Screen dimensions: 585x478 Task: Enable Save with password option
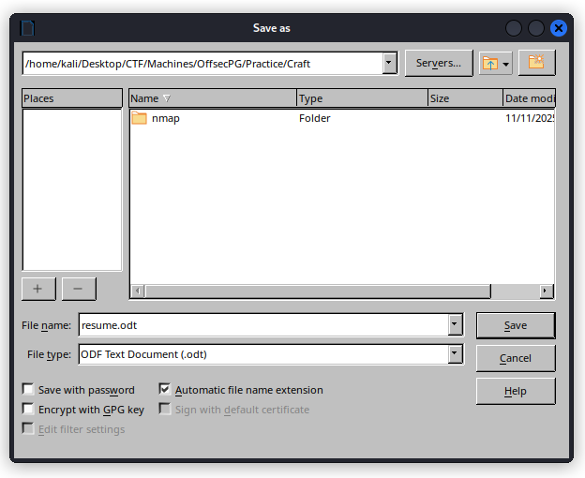pos(29,390)
